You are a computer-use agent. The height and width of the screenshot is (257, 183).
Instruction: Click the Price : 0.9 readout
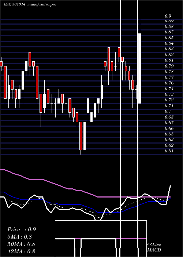(22, 229)
